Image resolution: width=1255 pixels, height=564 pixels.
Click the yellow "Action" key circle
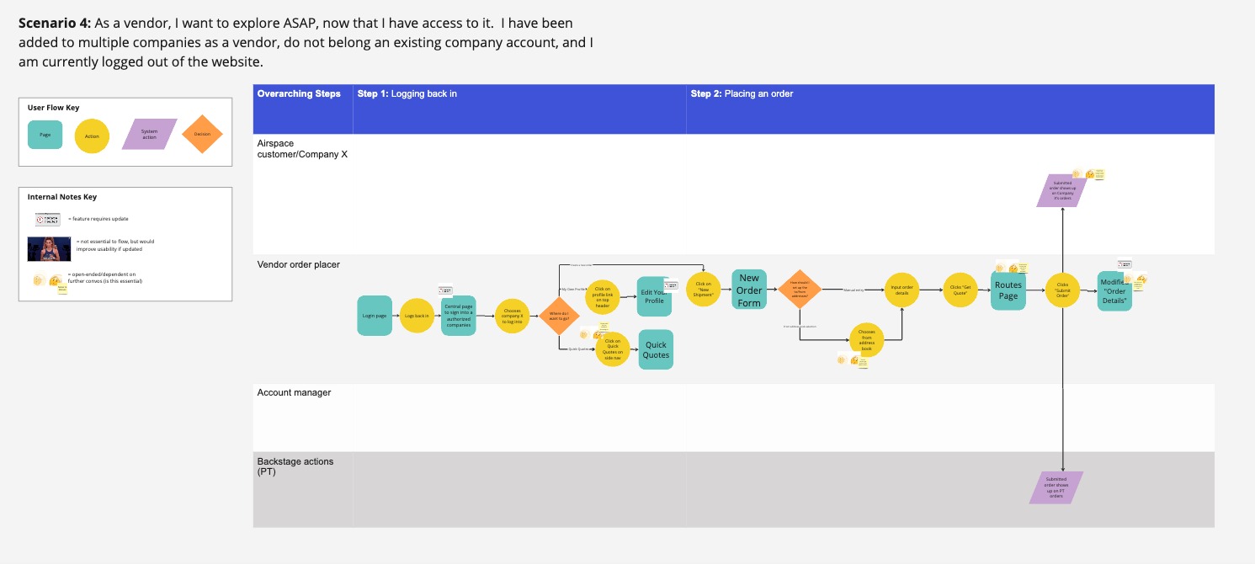(93, 136)
